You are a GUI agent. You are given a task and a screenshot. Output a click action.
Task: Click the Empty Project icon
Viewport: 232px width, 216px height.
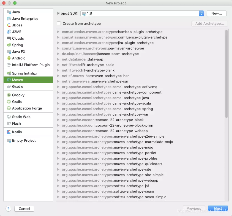(x=9, y=141)
